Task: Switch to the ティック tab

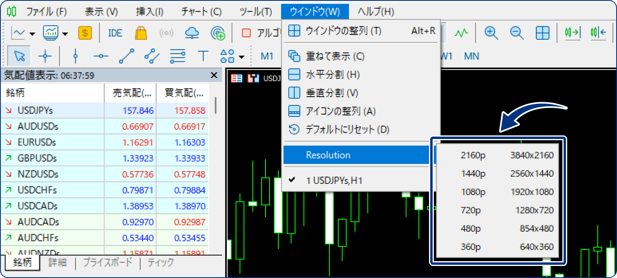Action: tap(161, 263)
